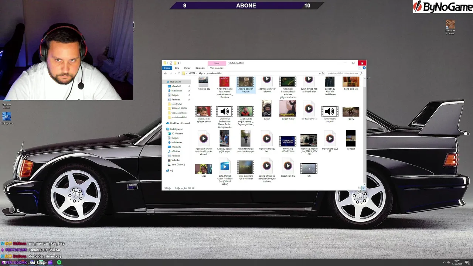Open Explorer help question mark icon
Image resolution: width=473 pixels, height=266 pixels.
pos(364,68)
